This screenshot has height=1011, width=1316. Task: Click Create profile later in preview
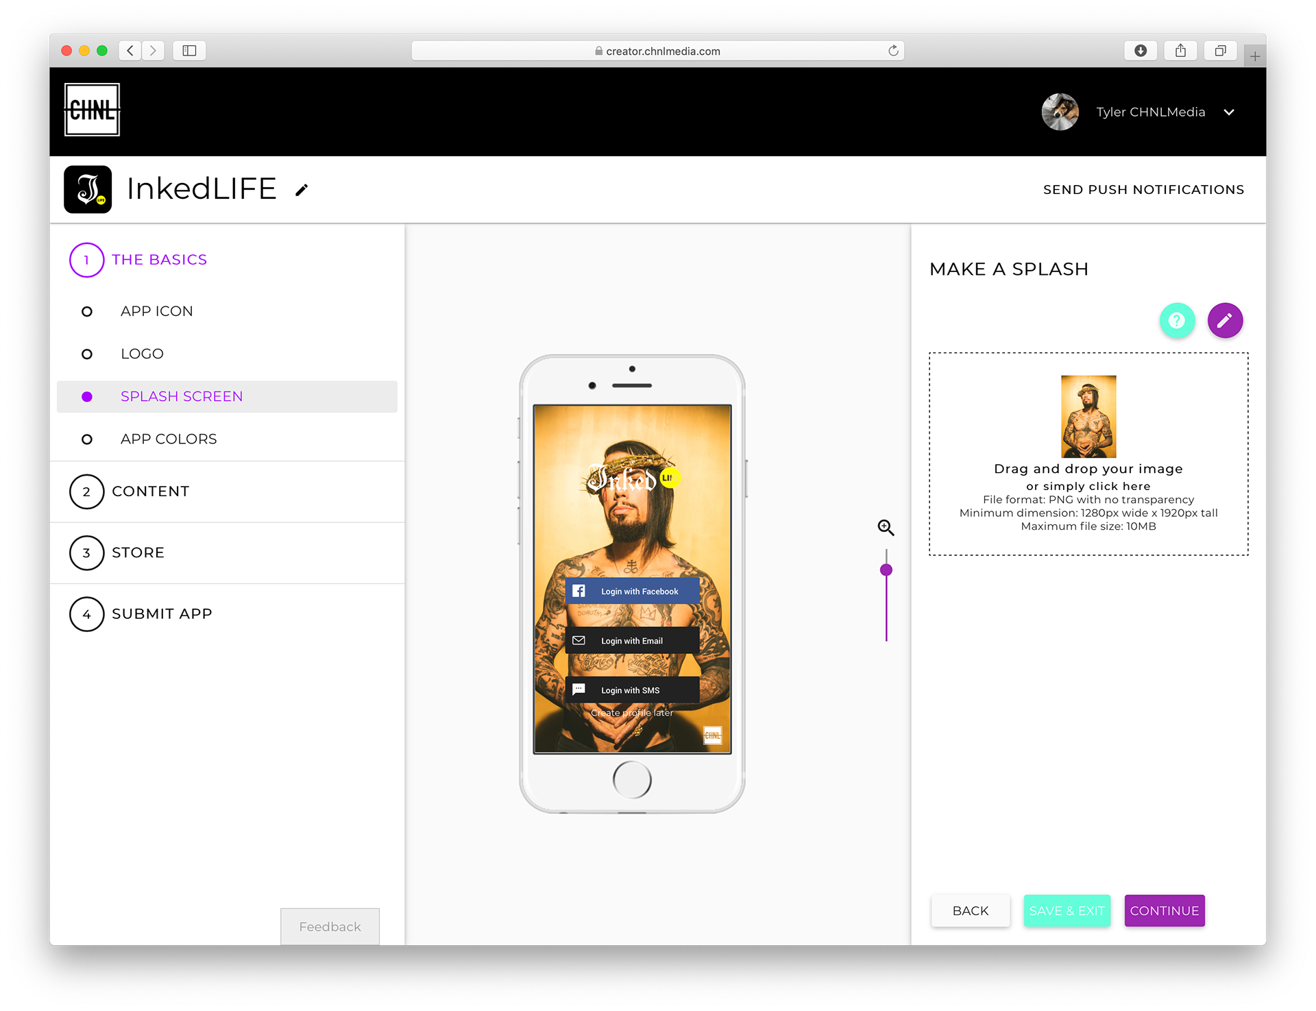[x=632, y=713]
